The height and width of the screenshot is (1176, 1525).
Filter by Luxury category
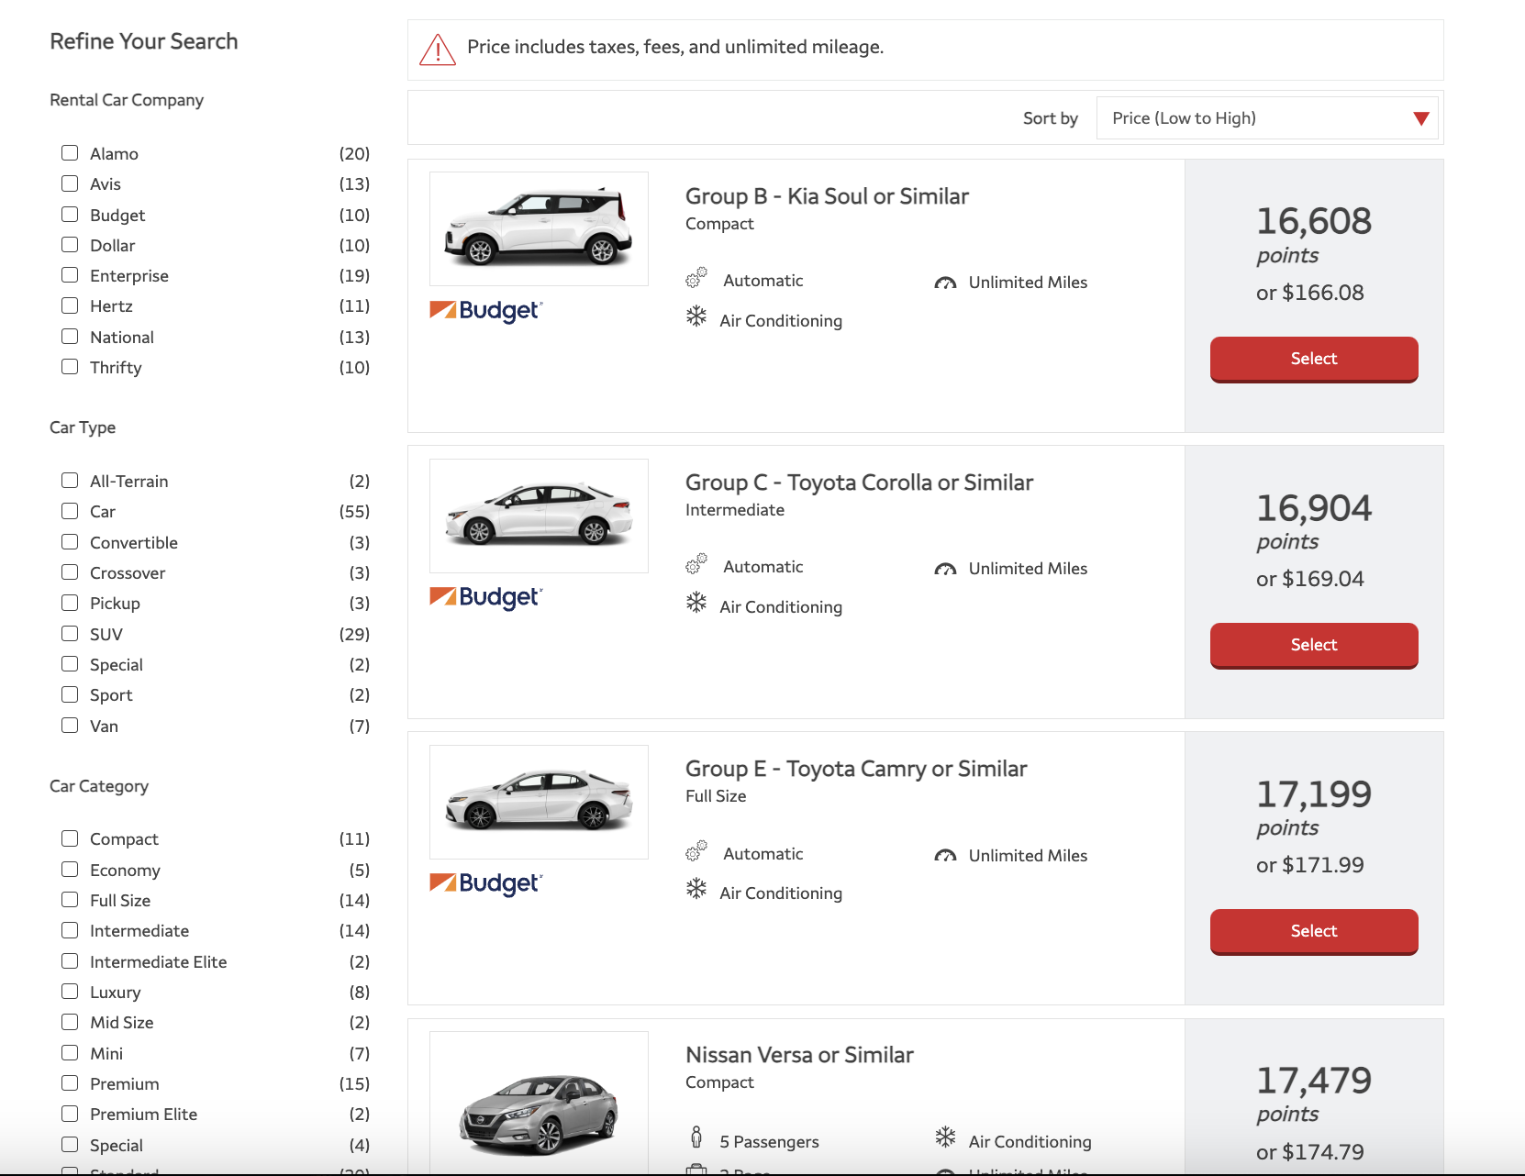[70, 992]
